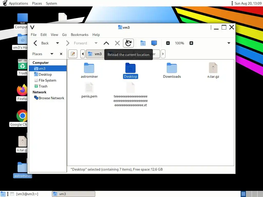Select Browse Network in the sidebar
Image resolution: width=263 pixels, height=197 pixels.
(x=48, y=98)
